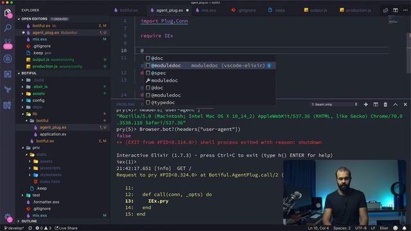Kill terminal with the trash icon
Viewport: 411px width, 231px height.
click(385, 104)
